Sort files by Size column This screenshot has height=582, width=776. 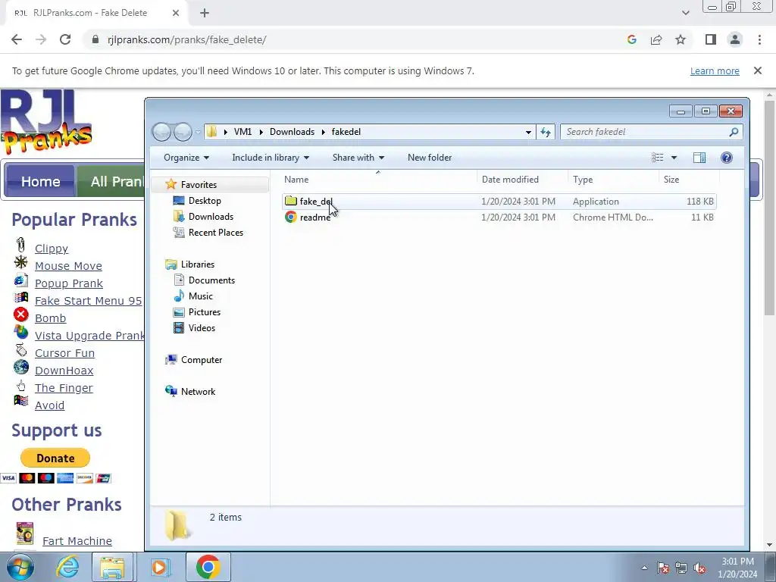[688, 179]
